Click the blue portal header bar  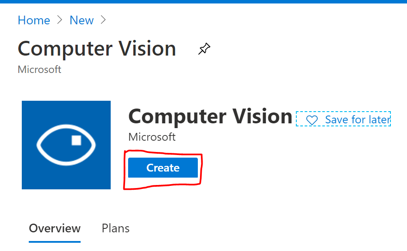click(x=203, y=2)
